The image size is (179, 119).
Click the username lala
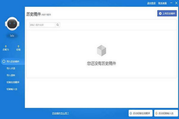(x=12, y=36)
